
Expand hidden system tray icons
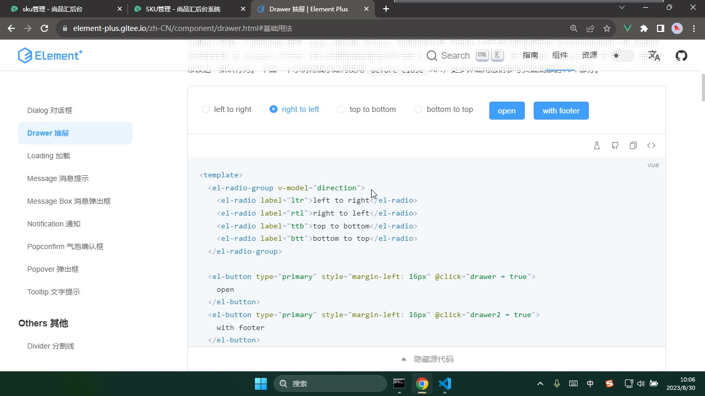(540, 384)
